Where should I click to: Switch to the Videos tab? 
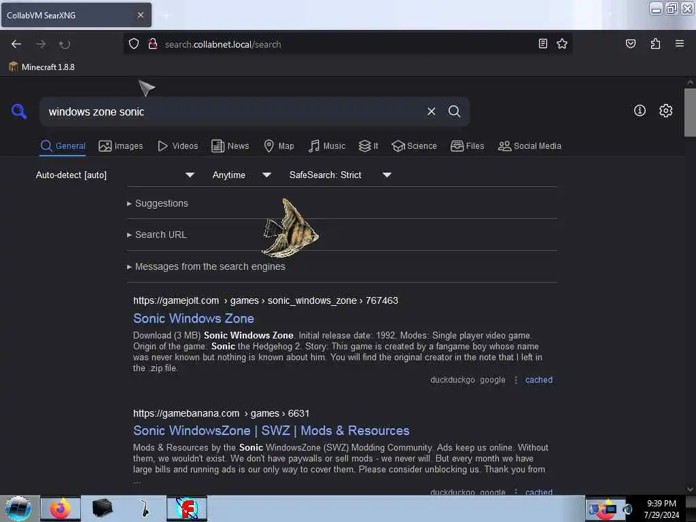tap(178, 146)
